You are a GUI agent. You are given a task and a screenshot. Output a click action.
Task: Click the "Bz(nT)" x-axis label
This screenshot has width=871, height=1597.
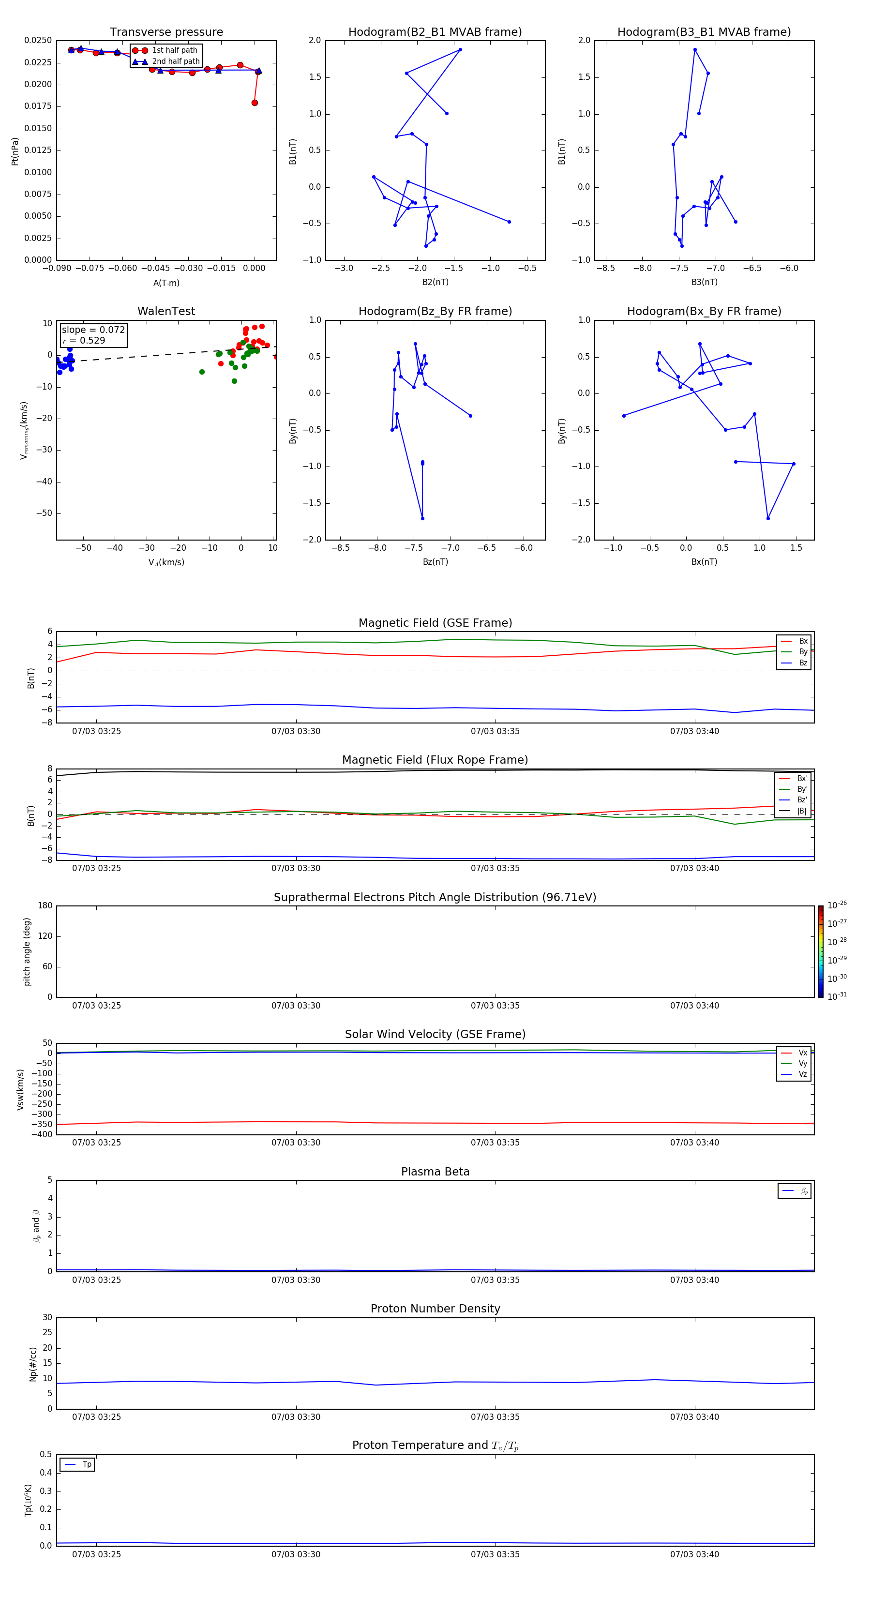435,562
